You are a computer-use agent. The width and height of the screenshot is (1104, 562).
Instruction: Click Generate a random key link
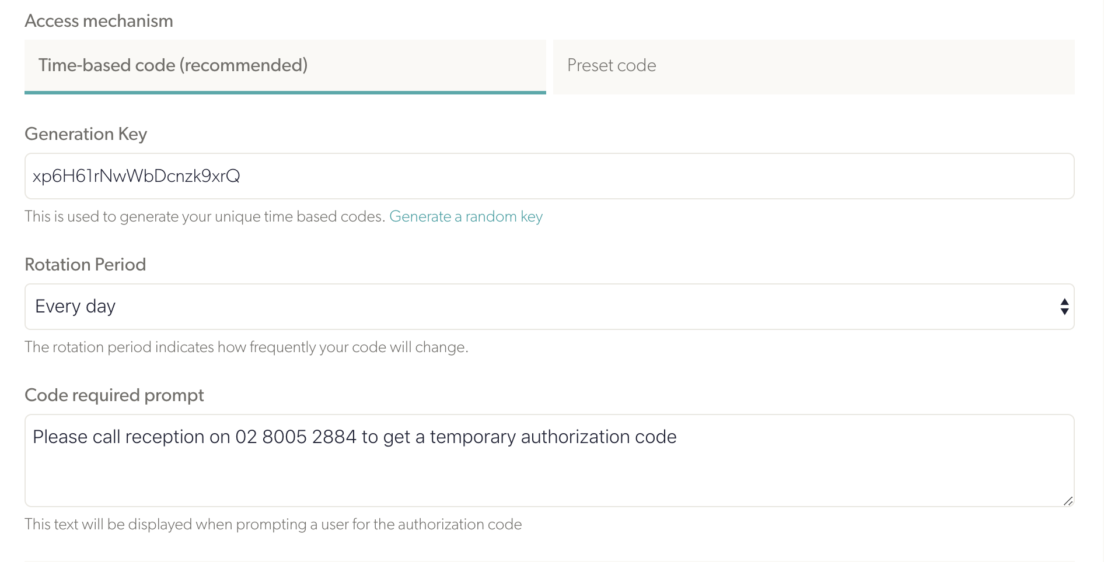pyautogui.click(x=466, y=217)
